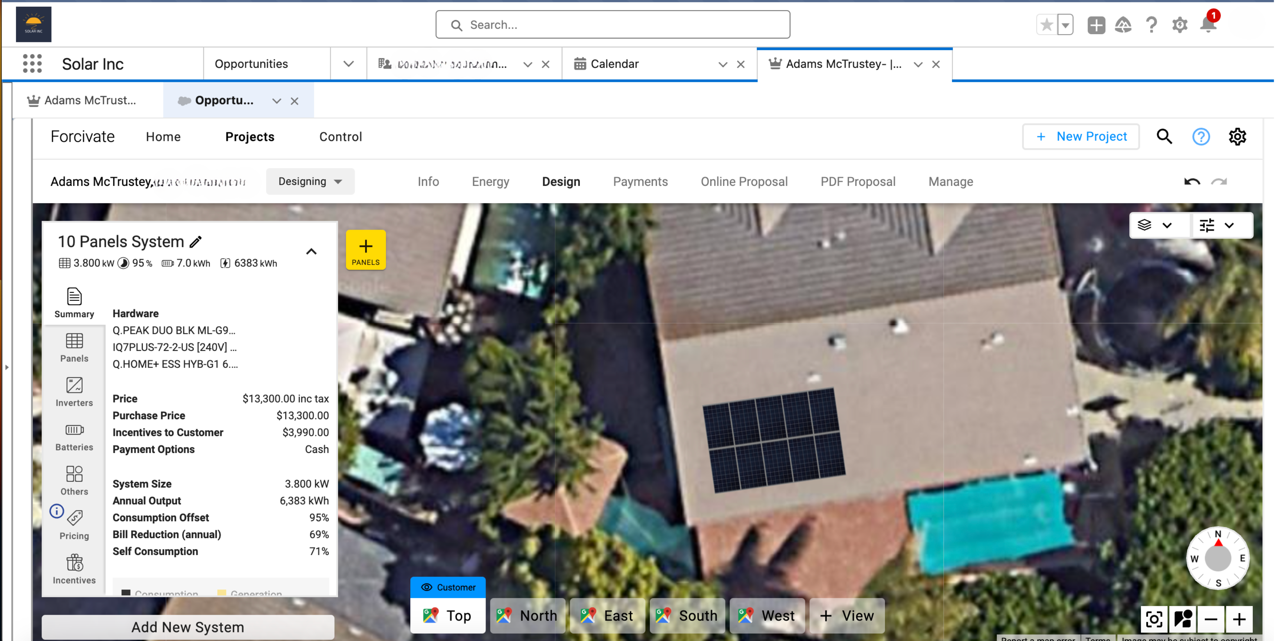Screen dimensions: 1282x641
Task: Click the New Project button
Action: (1081, 137)
